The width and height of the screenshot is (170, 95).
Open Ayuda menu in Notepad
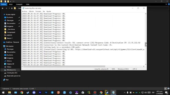point(49,11)
